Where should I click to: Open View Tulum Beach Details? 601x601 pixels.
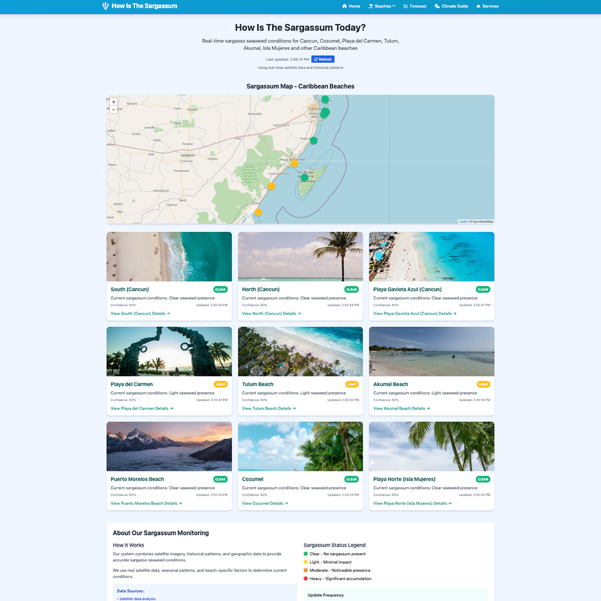(x=268, y=408)
